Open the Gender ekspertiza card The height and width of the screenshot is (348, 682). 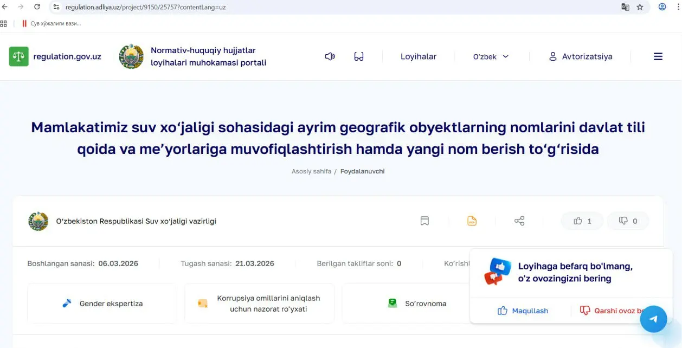(102, 304)
